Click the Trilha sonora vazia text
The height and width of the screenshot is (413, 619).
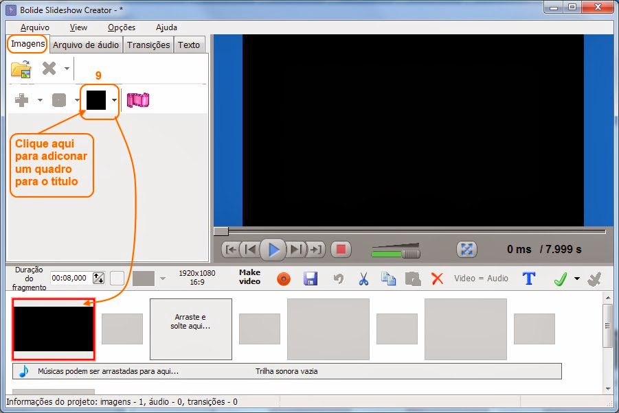286,371
